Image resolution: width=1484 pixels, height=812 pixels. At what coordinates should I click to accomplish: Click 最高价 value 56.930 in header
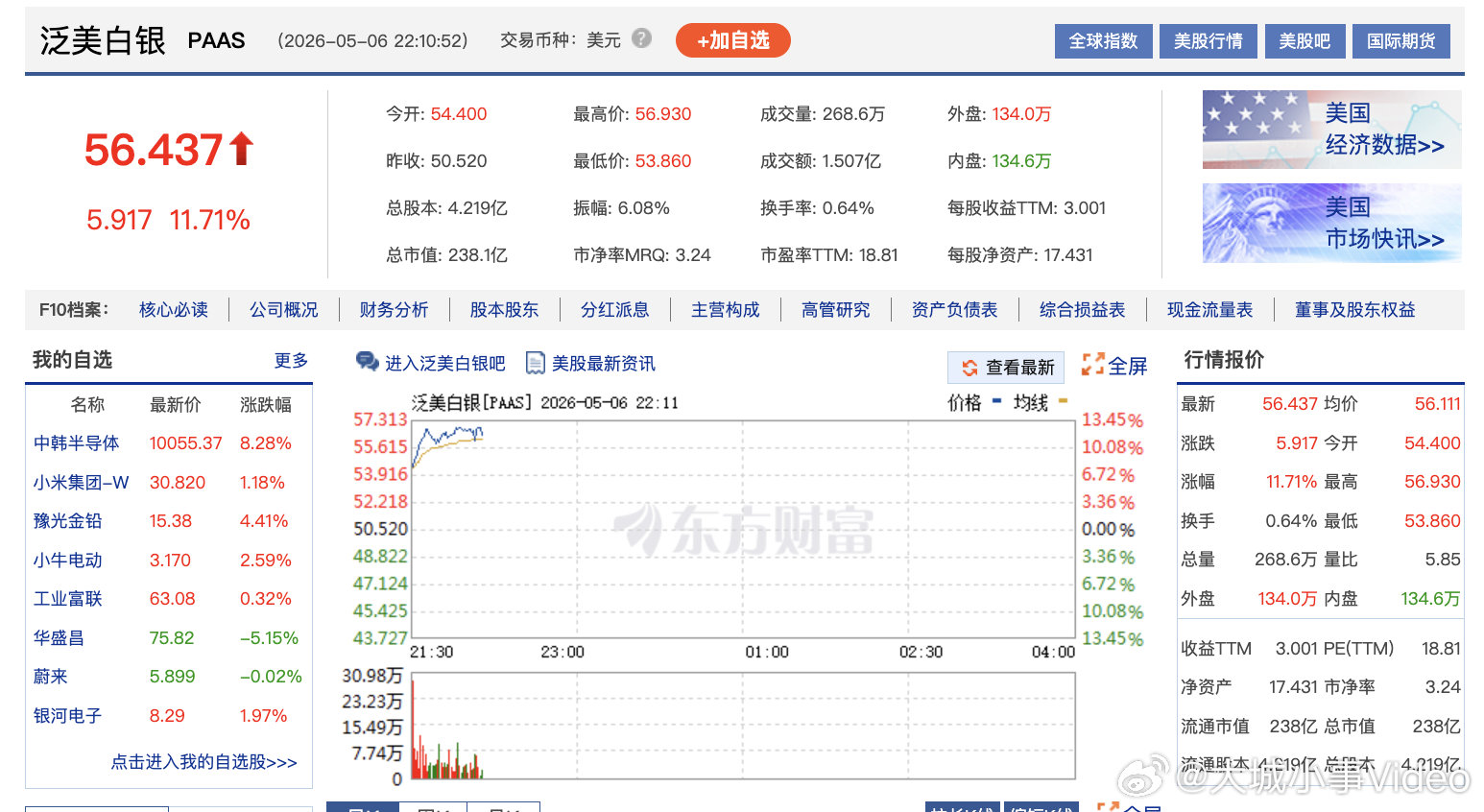click(663, 114)
